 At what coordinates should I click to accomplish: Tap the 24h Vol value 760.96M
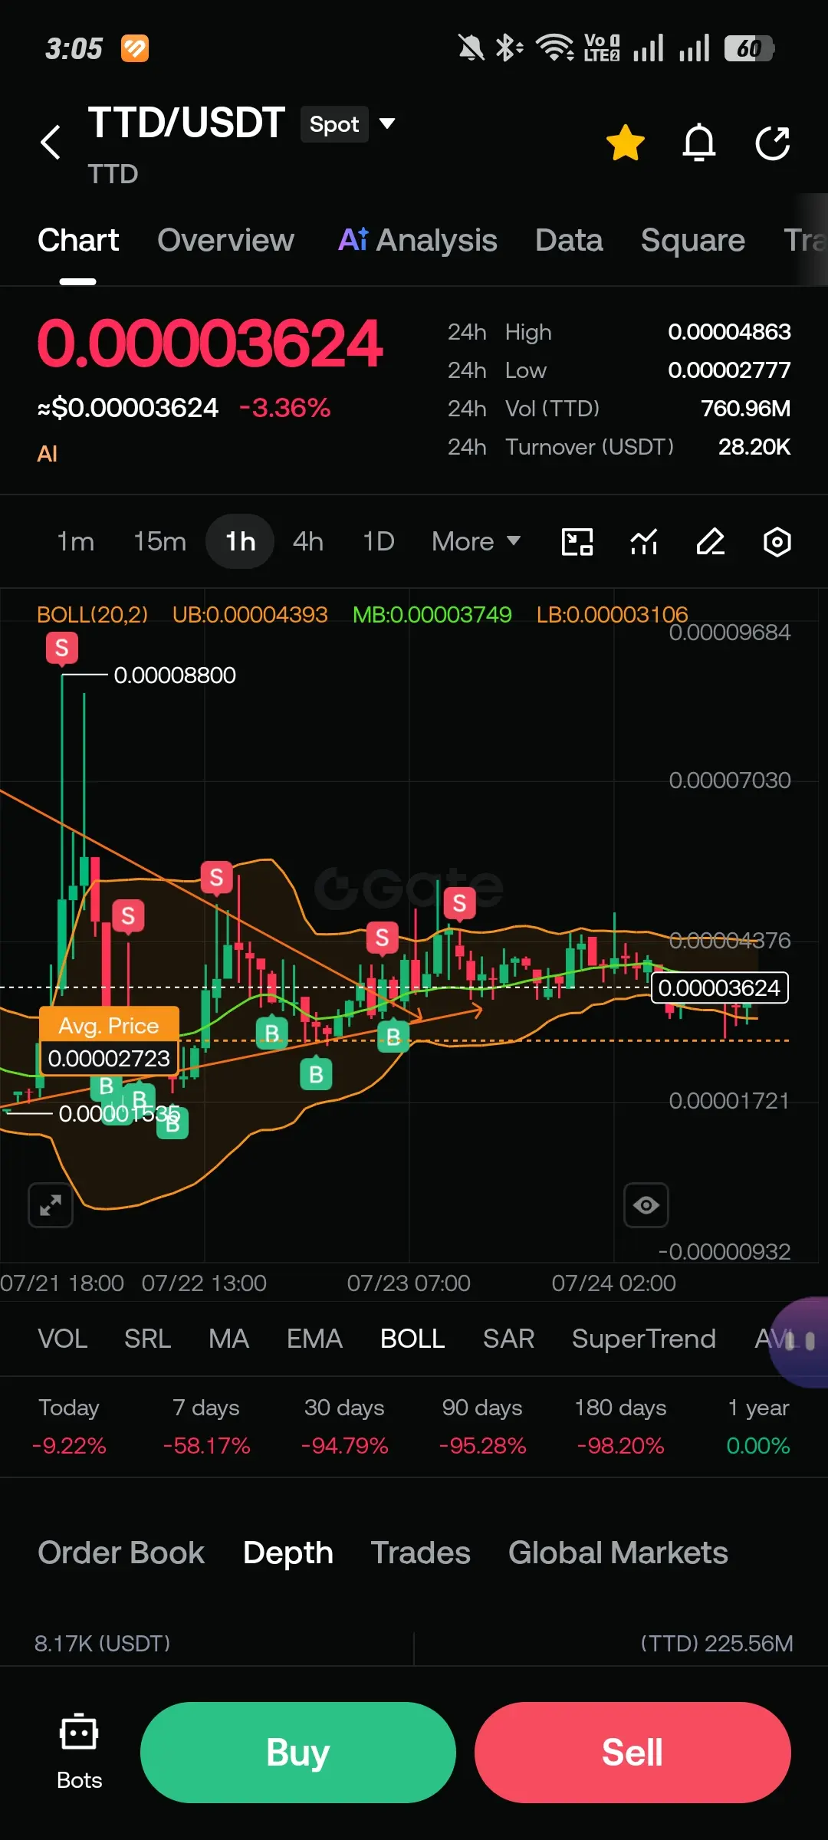(745, 409)
